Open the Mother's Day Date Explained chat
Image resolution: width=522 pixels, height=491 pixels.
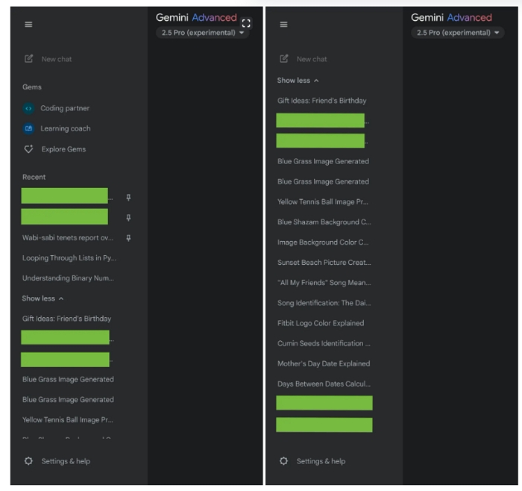click(x=324, y=363)
